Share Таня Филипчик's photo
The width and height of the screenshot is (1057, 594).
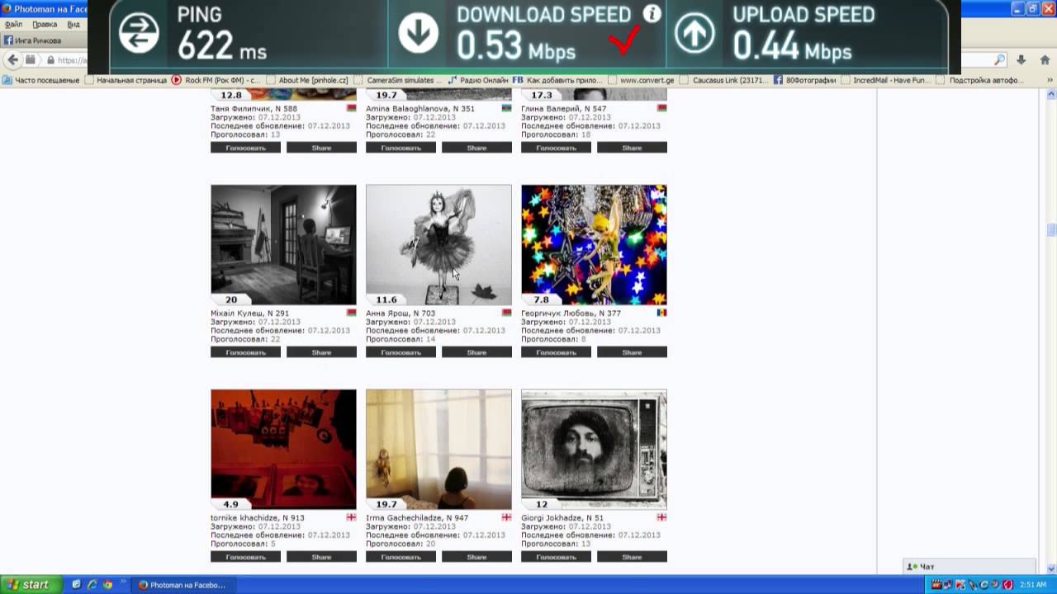click(x=321, y=148)
